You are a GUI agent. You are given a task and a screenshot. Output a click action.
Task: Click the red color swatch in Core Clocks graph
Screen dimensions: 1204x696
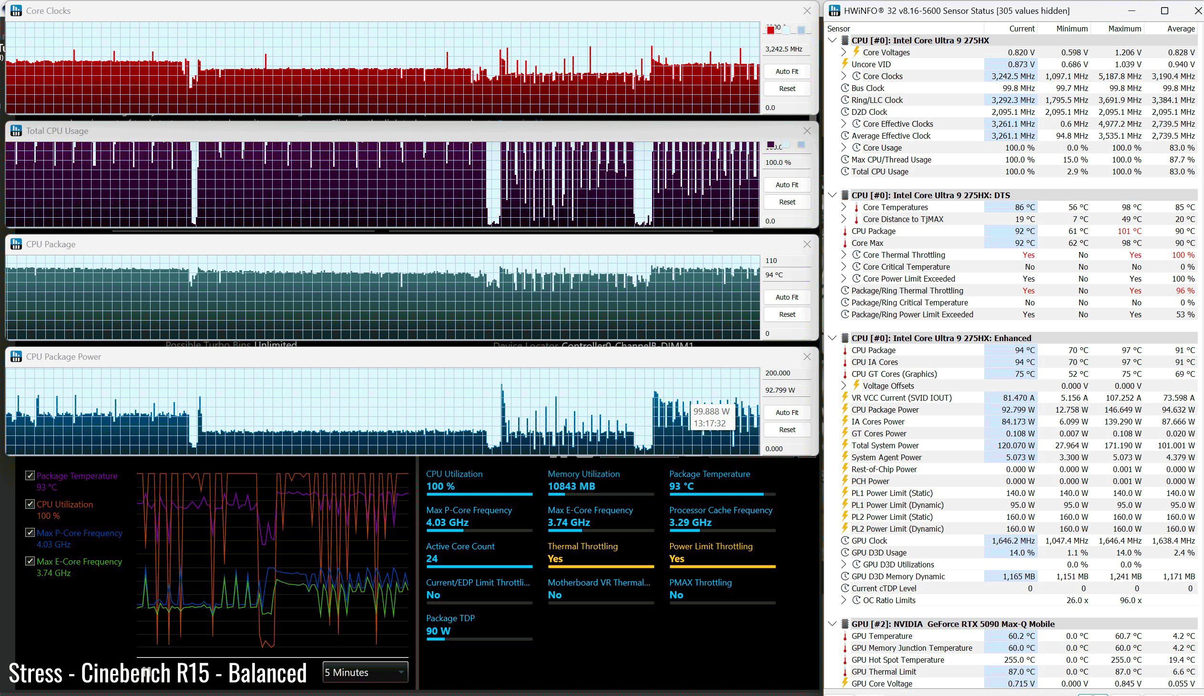(x=770, y=30)
